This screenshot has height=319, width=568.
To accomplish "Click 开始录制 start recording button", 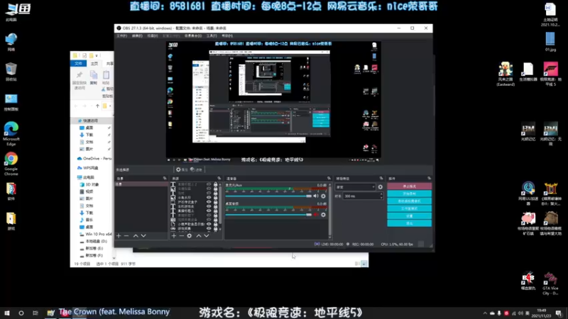I will pyautogui.click(x=410, y=194).
